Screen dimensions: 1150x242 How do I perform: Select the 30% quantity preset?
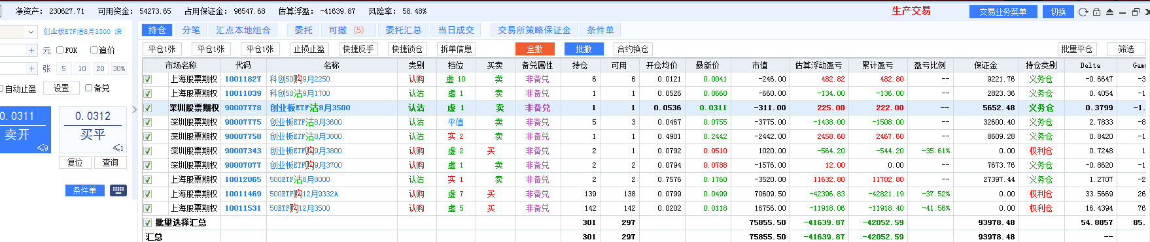point(118,68)
